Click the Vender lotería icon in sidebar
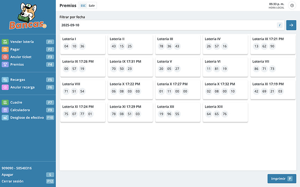 pos(5,42)
